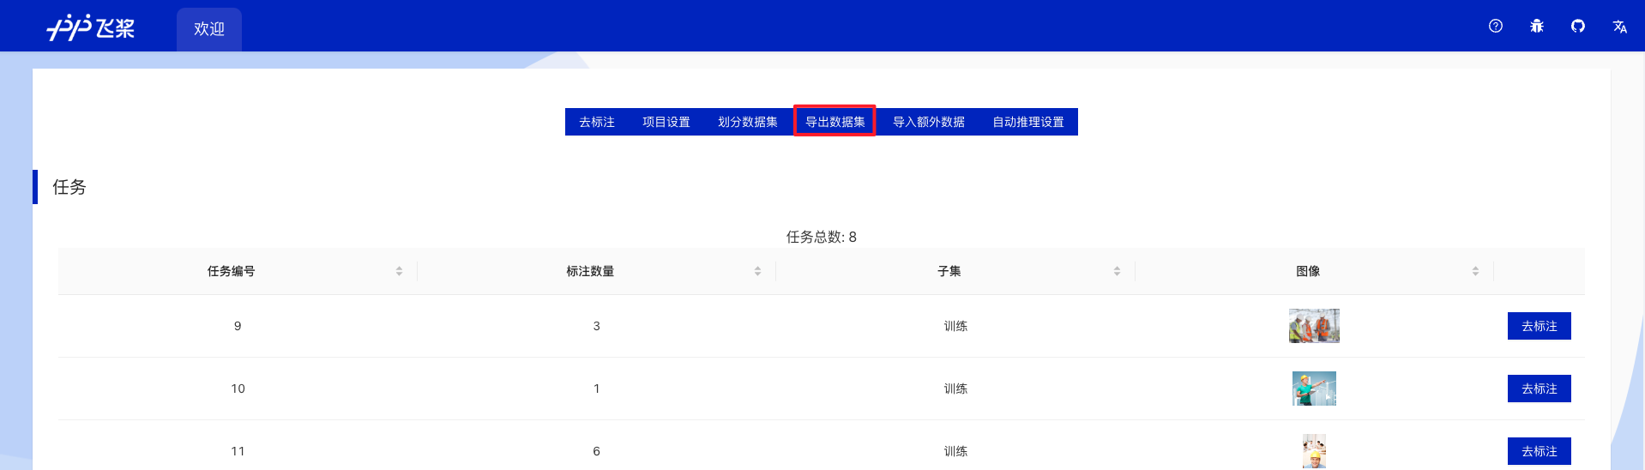Click the PaddlePaddle 飞桨 logo
The image size is (1645, 470).
pos(90,27)
